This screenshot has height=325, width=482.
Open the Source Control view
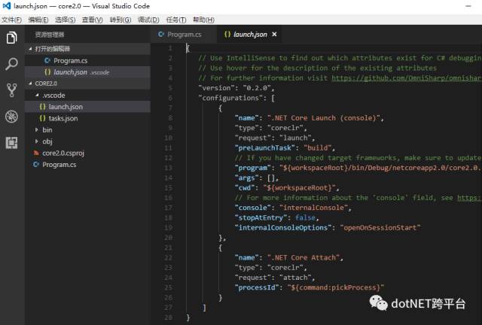pyautogui.click(x=12, y=90)
